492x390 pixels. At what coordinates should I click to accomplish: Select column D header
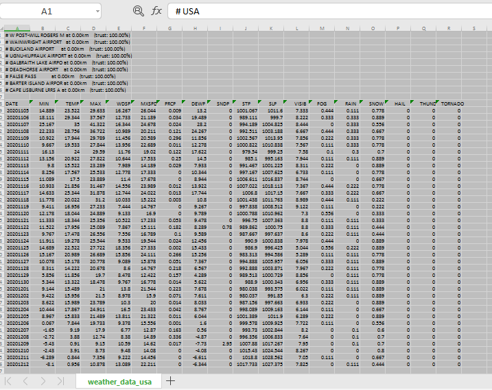click(93, 28)
